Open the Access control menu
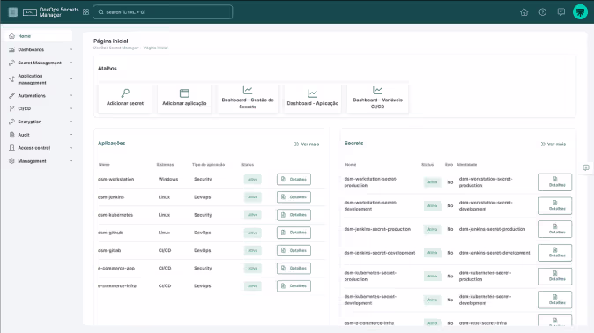 click(x=40, y=148)
